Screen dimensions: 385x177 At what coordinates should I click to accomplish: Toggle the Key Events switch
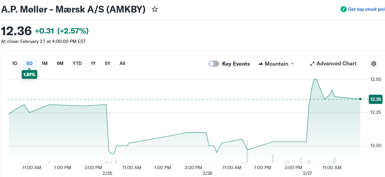(214, 64)
